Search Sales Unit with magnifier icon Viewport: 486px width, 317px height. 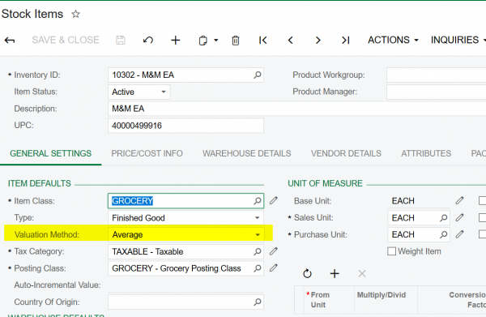pyautogui.click(x=444, y=218)
